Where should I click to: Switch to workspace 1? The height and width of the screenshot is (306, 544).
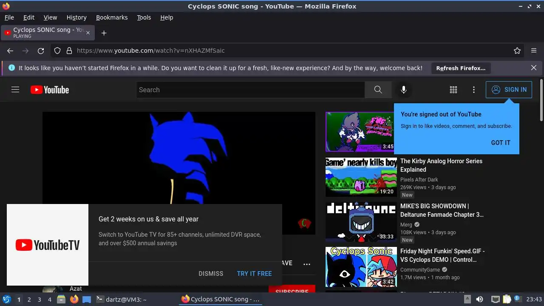tap(19, 300)
